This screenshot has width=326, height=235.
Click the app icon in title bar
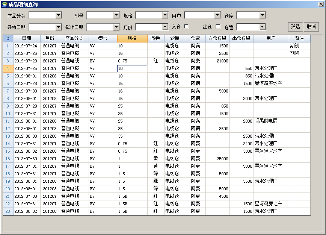coord(4,4)
